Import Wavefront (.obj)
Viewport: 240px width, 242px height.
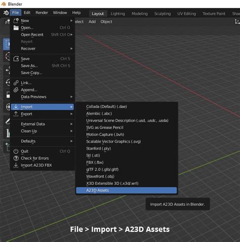(x=127, y=176)
